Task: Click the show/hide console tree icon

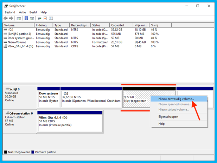Action: [19, 18]
